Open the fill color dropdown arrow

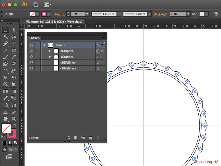(x=37, y=14)
